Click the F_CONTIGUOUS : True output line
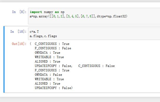This screenshot has height=102, width=160. 52,70
